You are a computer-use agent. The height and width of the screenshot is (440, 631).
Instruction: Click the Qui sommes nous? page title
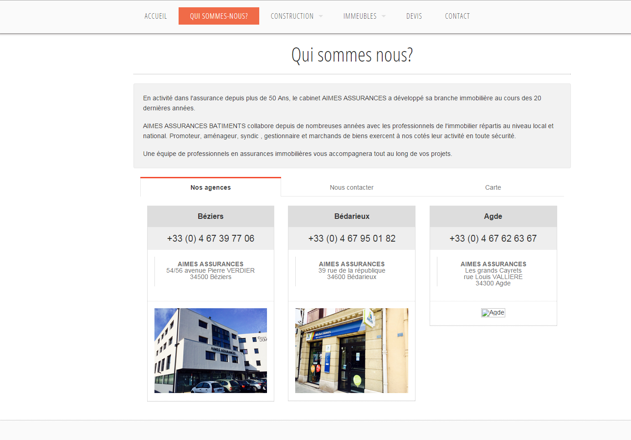point(352,55)
